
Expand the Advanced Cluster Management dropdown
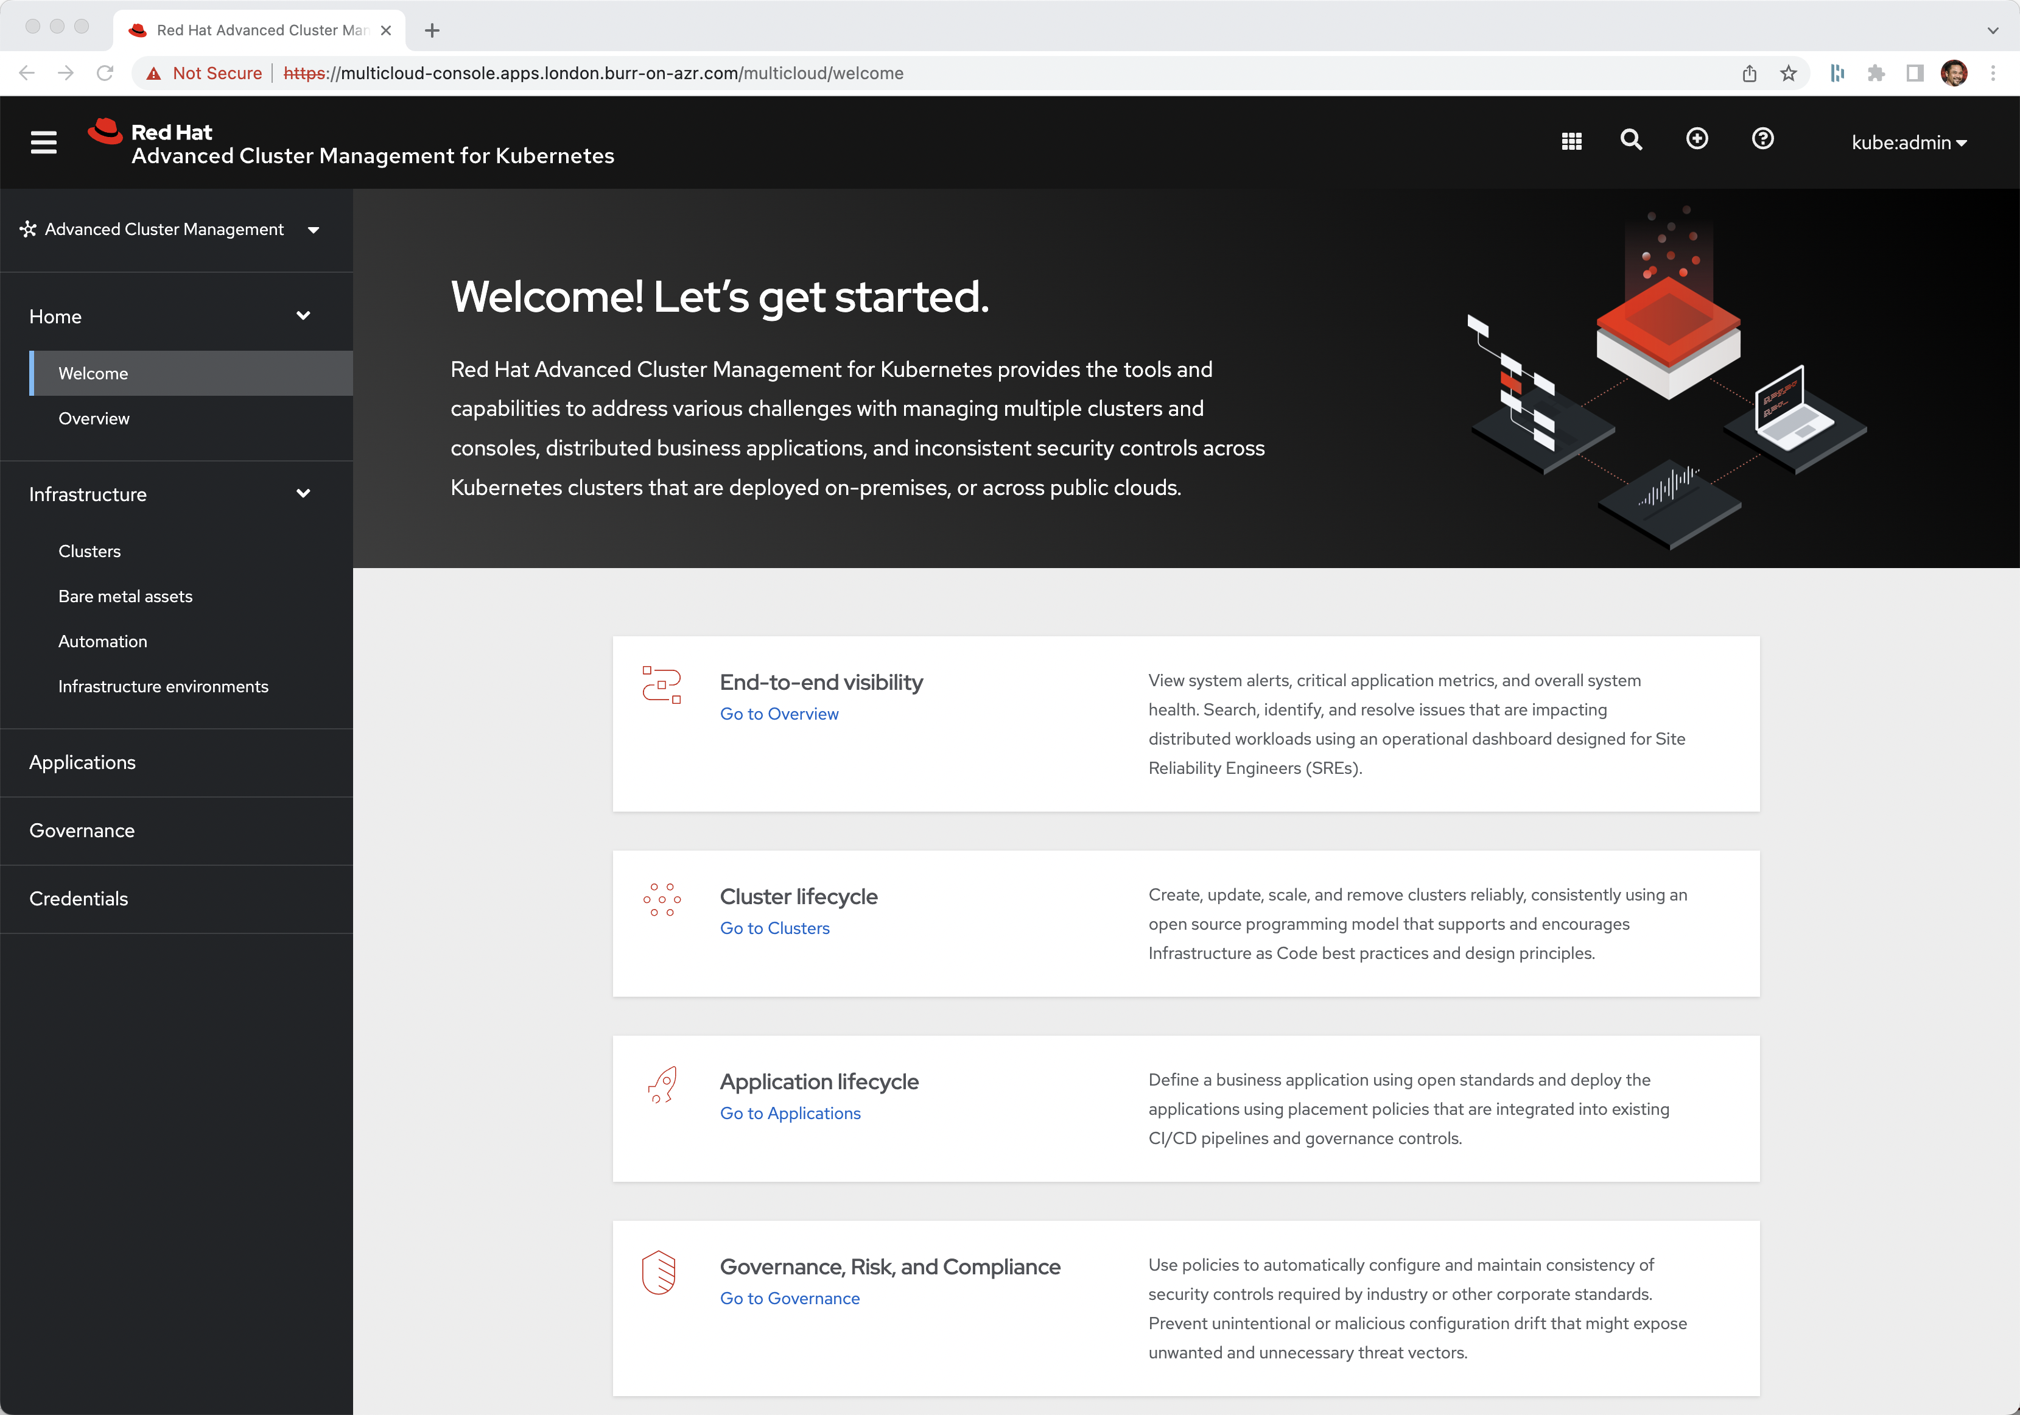315,230
